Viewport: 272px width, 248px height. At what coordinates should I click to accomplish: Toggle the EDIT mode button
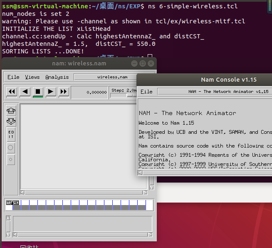11,134
